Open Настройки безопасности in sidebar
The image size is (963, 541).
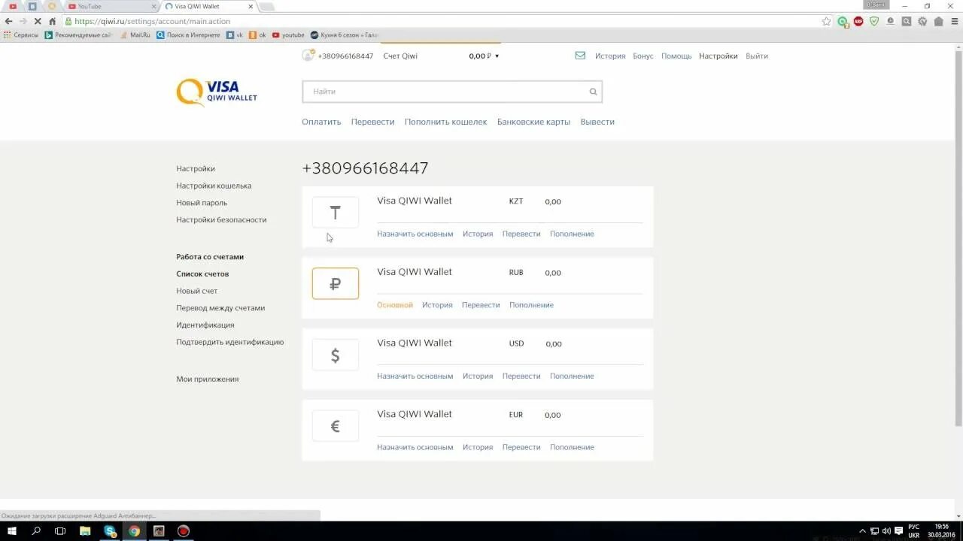click(221, 220)
